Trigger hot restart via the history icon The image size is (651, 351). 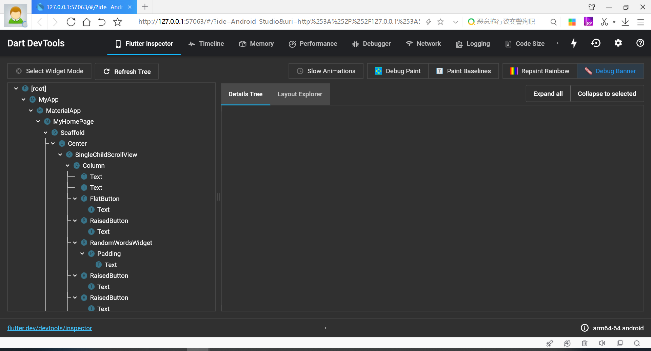596,43
